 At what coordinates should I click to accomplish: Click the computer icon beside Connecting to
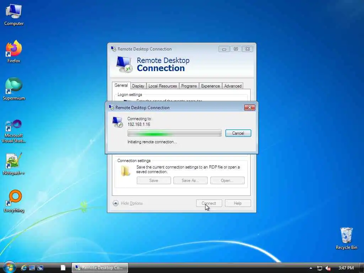tap(117, 122)
